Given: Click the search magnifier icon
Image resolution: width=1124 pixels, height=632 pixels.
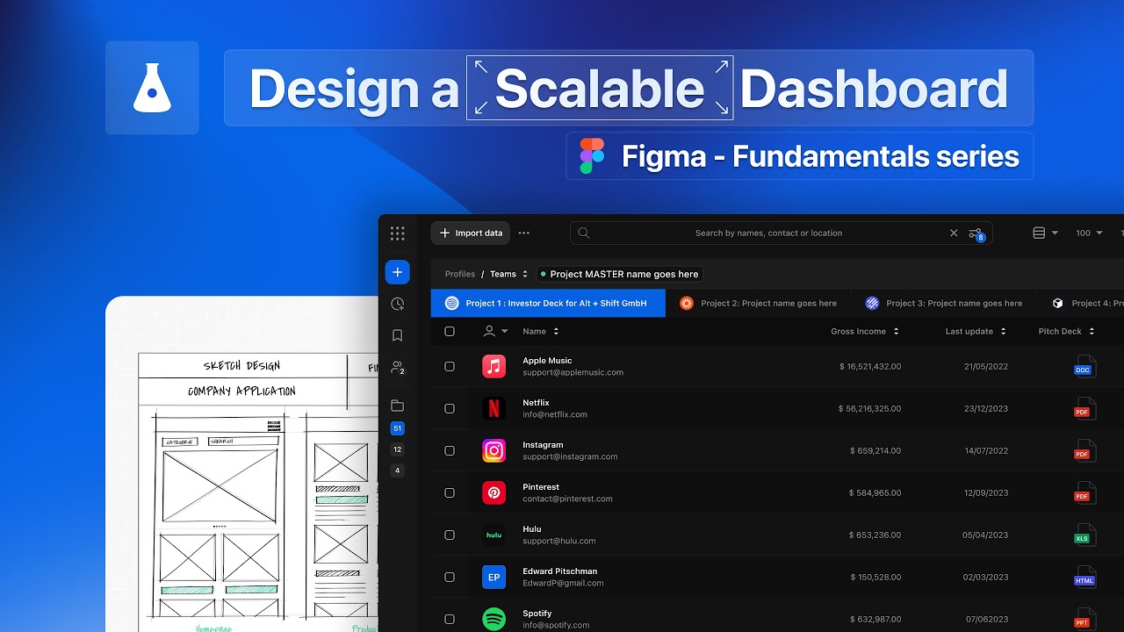Looking at the screenshot, I should coord(584,233).
